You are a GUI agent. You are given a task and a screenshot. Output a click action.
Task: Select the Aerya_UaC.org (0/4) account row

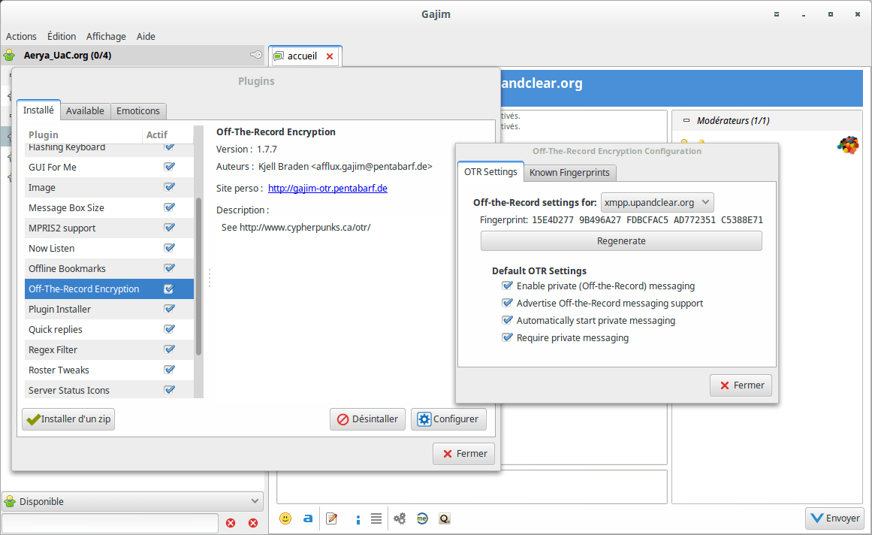[x=132, y=55]
